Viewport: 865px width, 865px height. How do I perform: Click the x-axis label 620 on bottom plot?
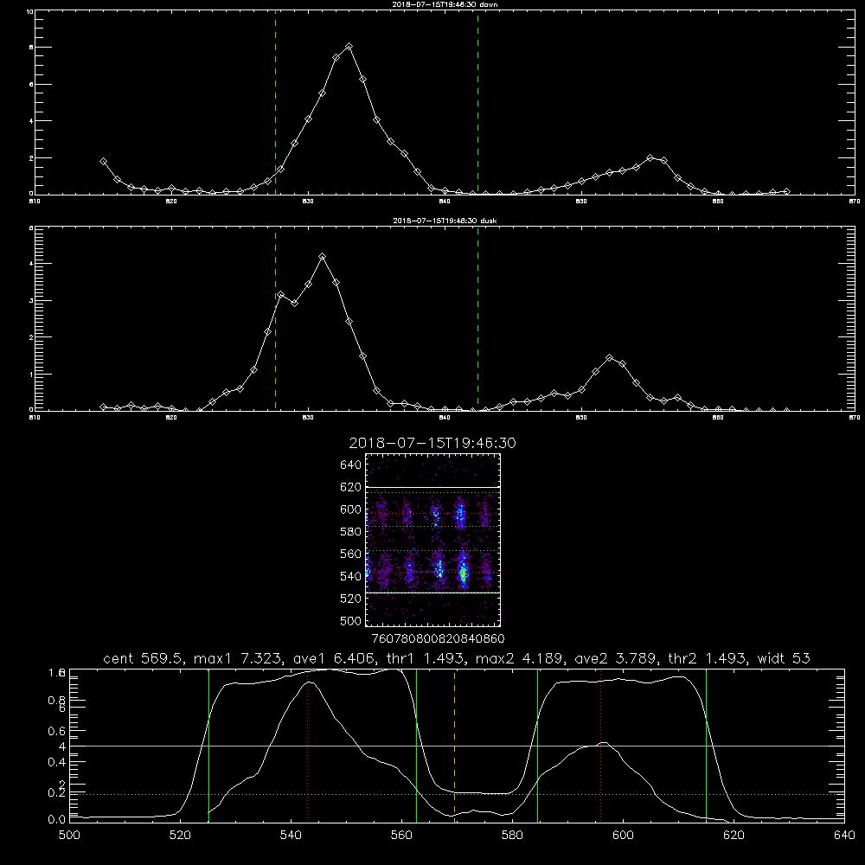(734, 836)
